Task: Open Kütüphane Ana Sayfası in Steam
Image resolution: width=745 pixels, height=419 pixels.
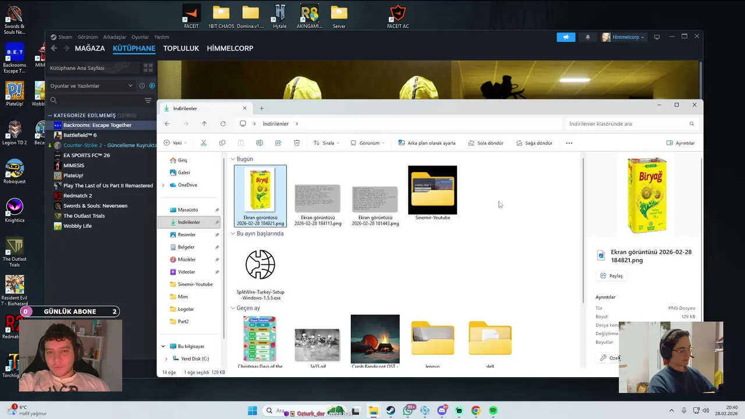Action: click(93, 68)
